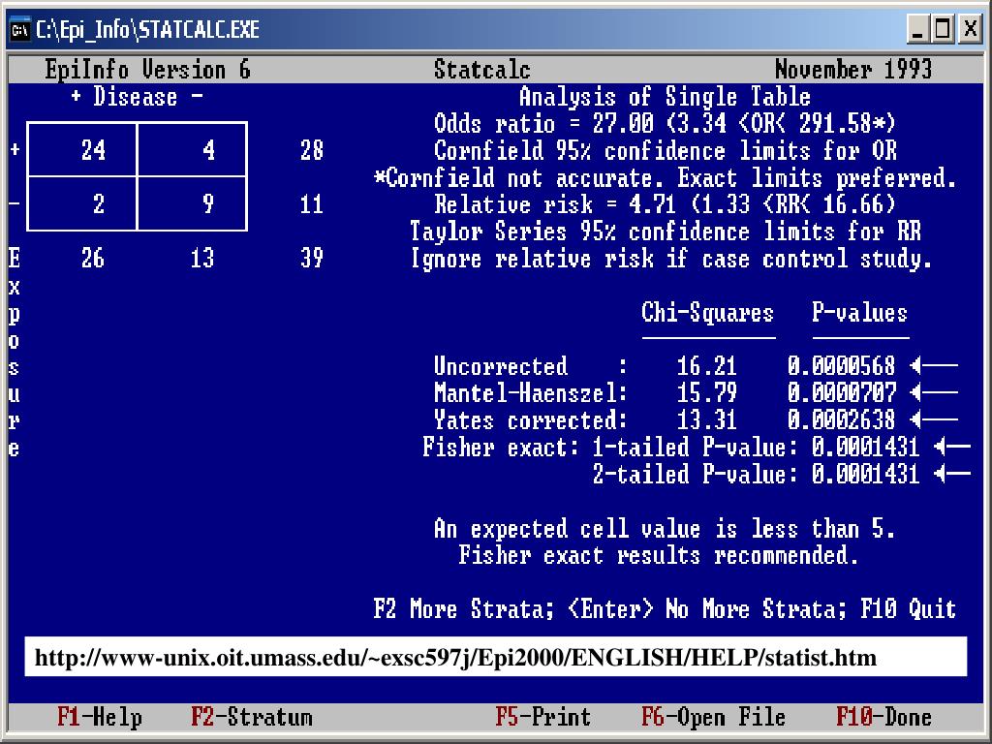The image size is (992, 744).
Task: Click the 'Cornfield 95% confidence limits for OR' line
Action: pos(665,150)
